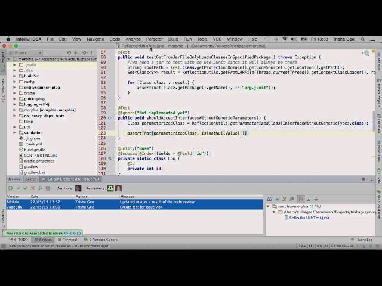Click collapse-all icon in changes toolbar
The image size is (382, 286).
316,198
